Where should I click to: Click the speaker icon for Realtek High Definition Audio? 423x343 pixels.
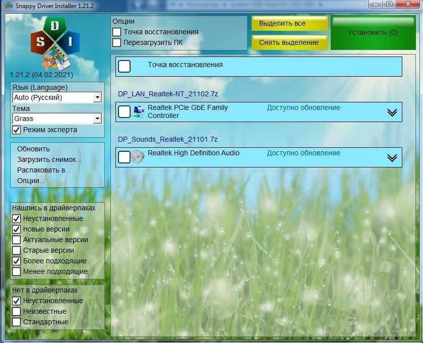(x=138, y=156)
